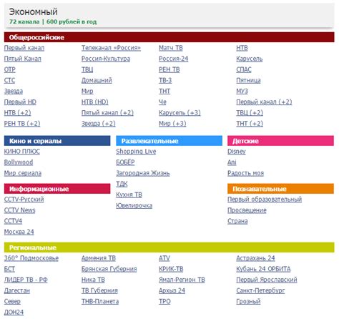
Task: Open the Ямал-Регион ТВ link
Action: point(182,280)
